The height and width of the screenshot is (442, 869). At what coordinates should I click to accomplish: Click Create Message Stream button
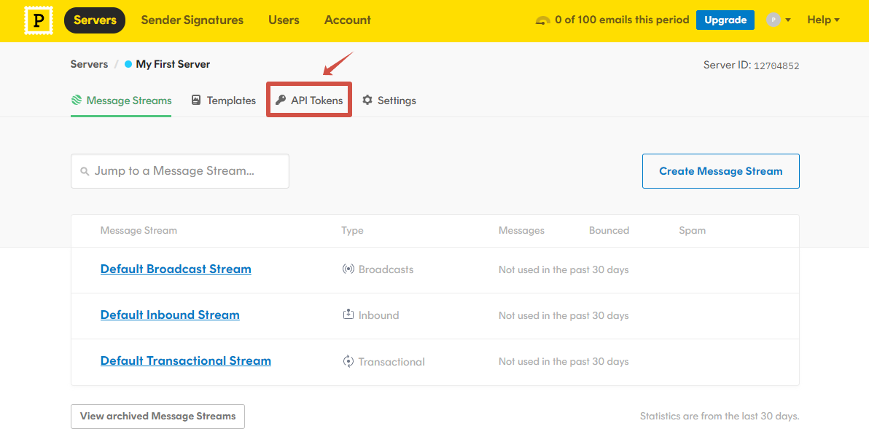click(720, 171)
